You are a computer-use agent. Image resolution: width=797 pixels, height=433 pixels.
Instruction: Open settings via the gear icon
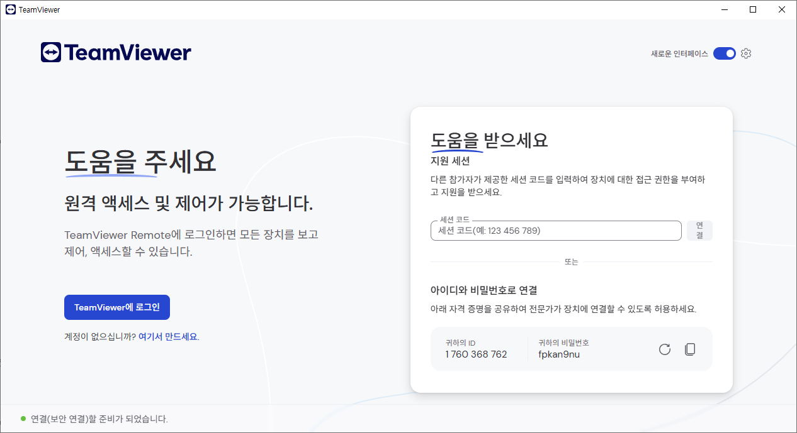pos(746,53)
